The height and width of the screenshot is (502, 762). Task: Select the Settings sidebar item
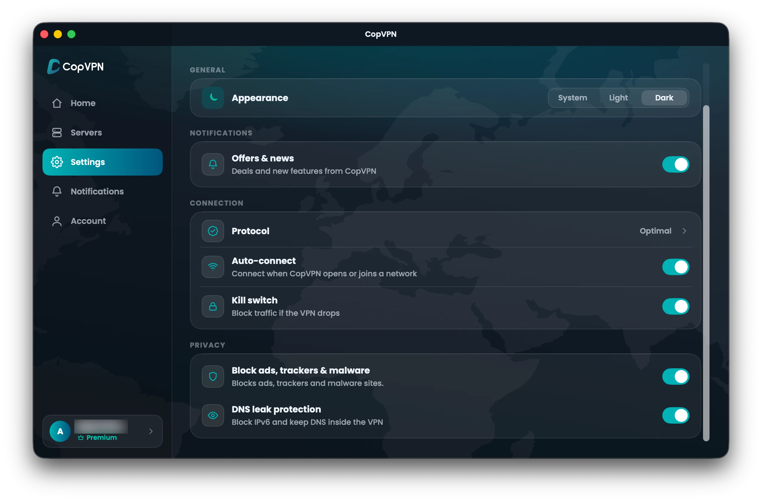click(103, 162)
